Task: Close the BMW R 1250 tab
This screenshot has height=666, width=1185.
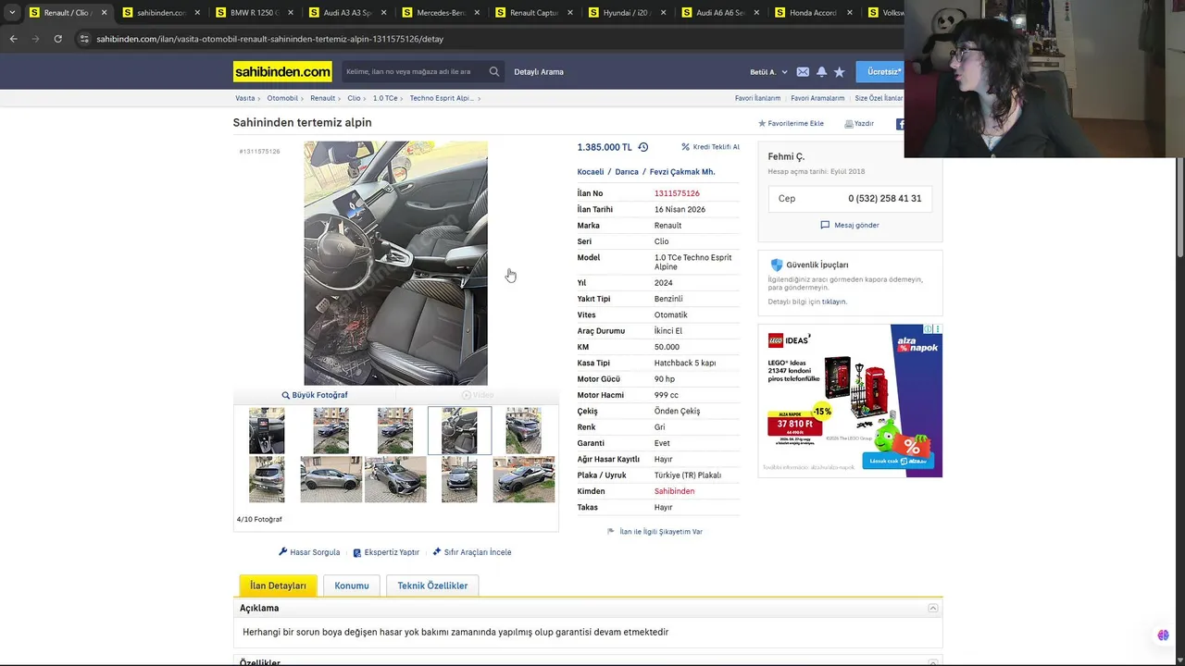Action: tap(291, 13)
